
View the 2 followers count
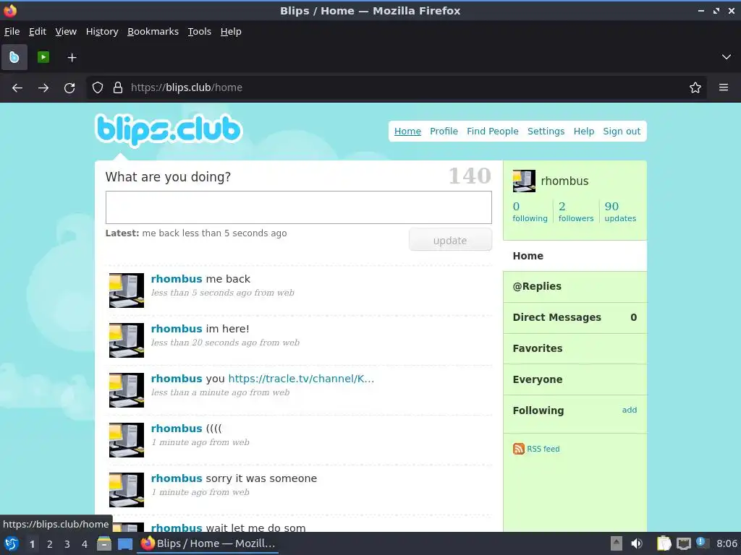tap(575, 212)
